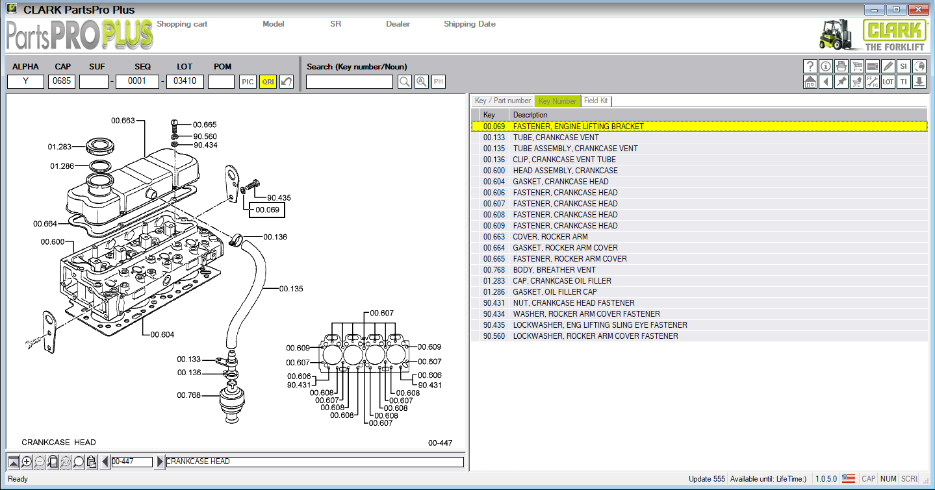Click the home icon button
The height and width of the screenshot is (490, 935).
tap(810, 82)
